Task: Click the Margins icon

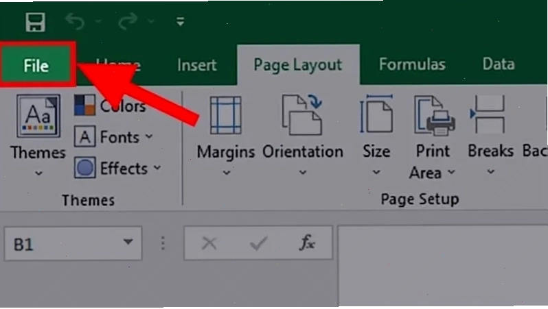Action: click(225, 115)
